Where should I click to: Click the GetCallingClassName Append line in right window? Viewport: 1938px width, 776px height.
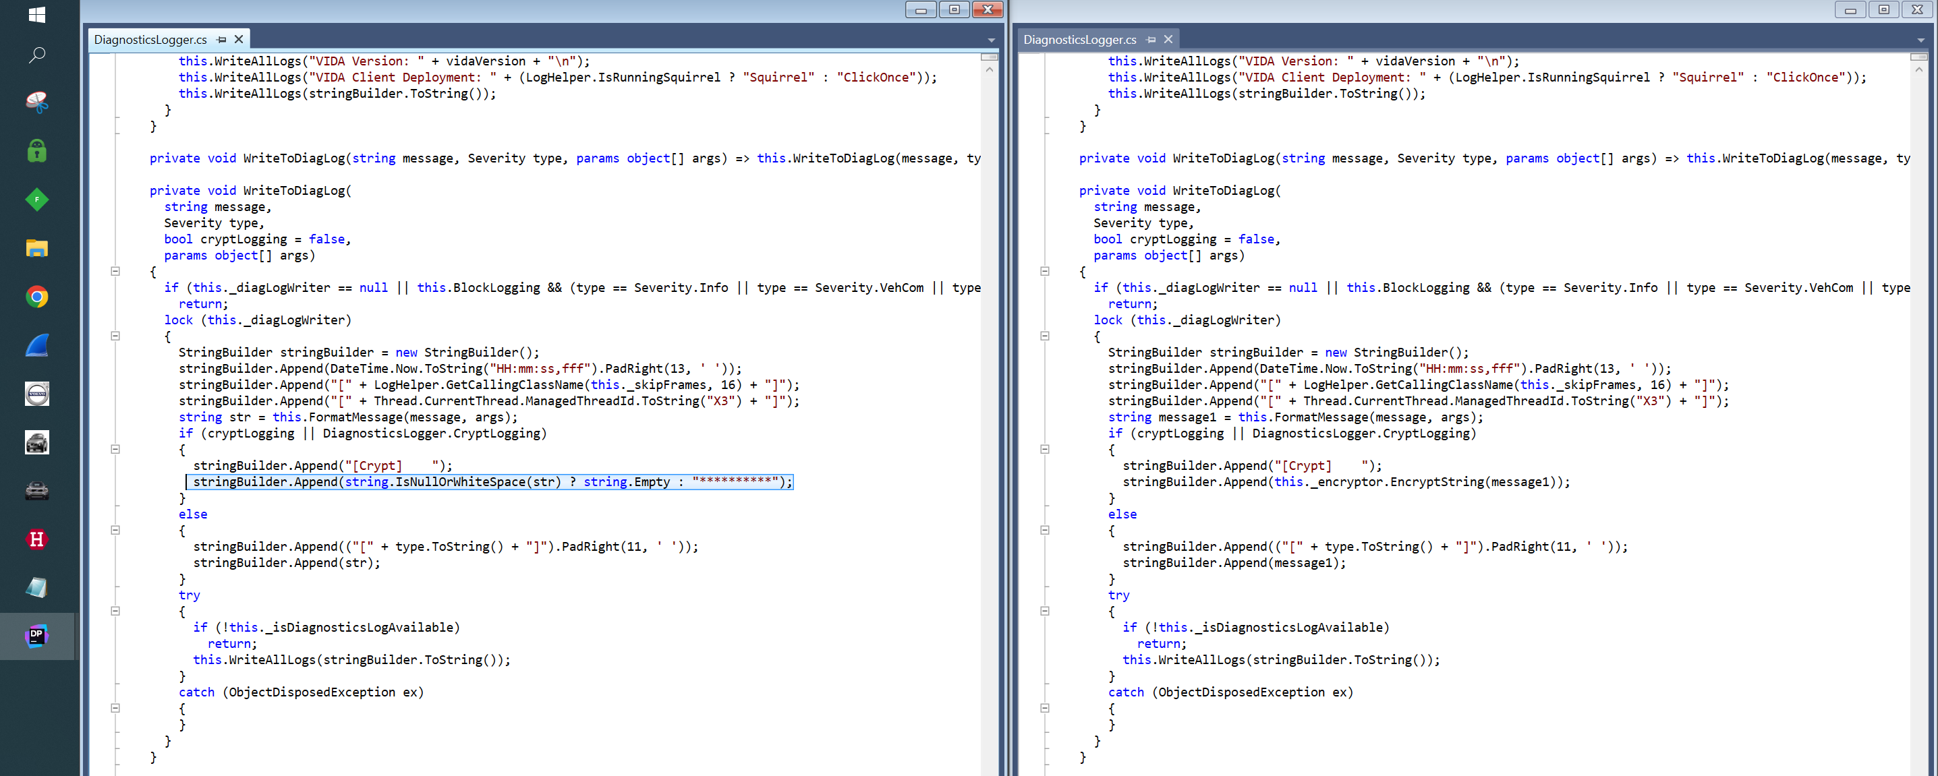(x=1418, y=385)
